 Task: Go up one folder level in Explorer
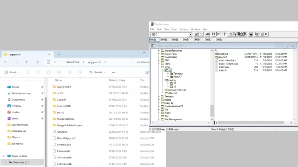[x=27, y=62]
